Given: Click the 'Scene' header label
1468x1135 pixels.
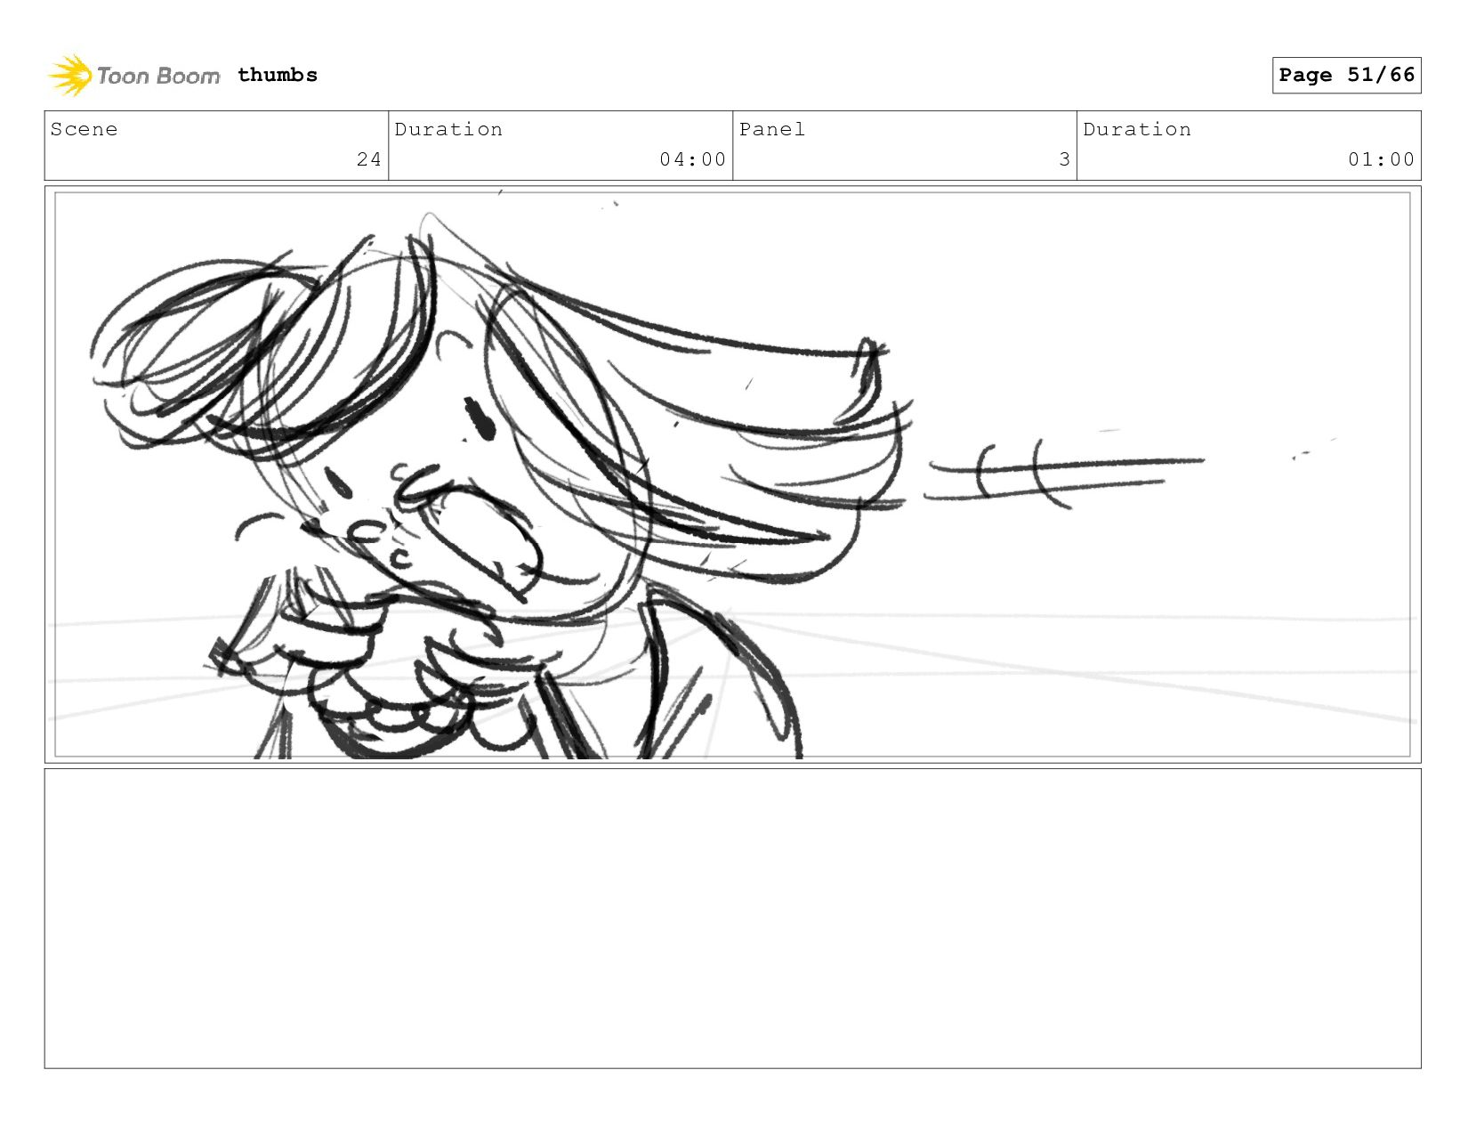Looking at the screenshot, I should click(x=85, y=130).
